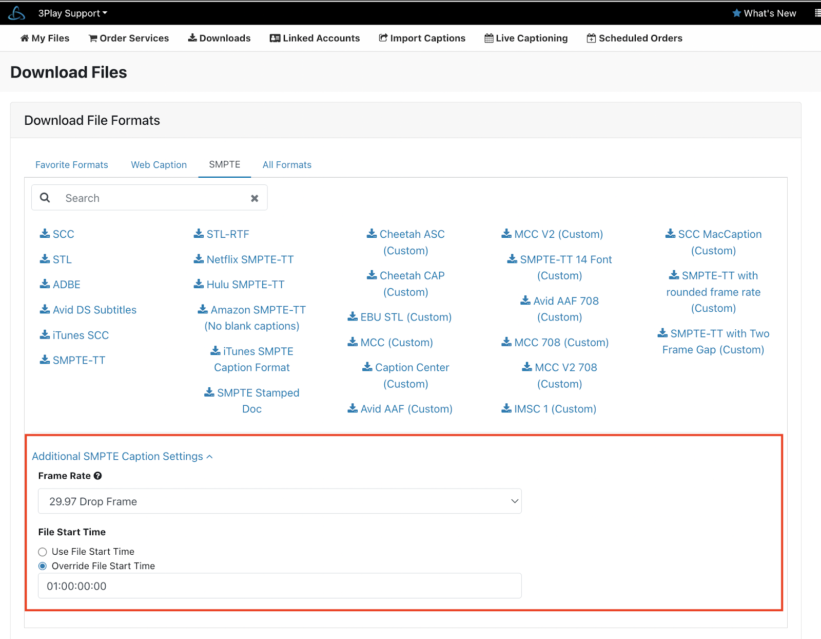Click download icon next to MCC V2 708

[x=527, y=367]
